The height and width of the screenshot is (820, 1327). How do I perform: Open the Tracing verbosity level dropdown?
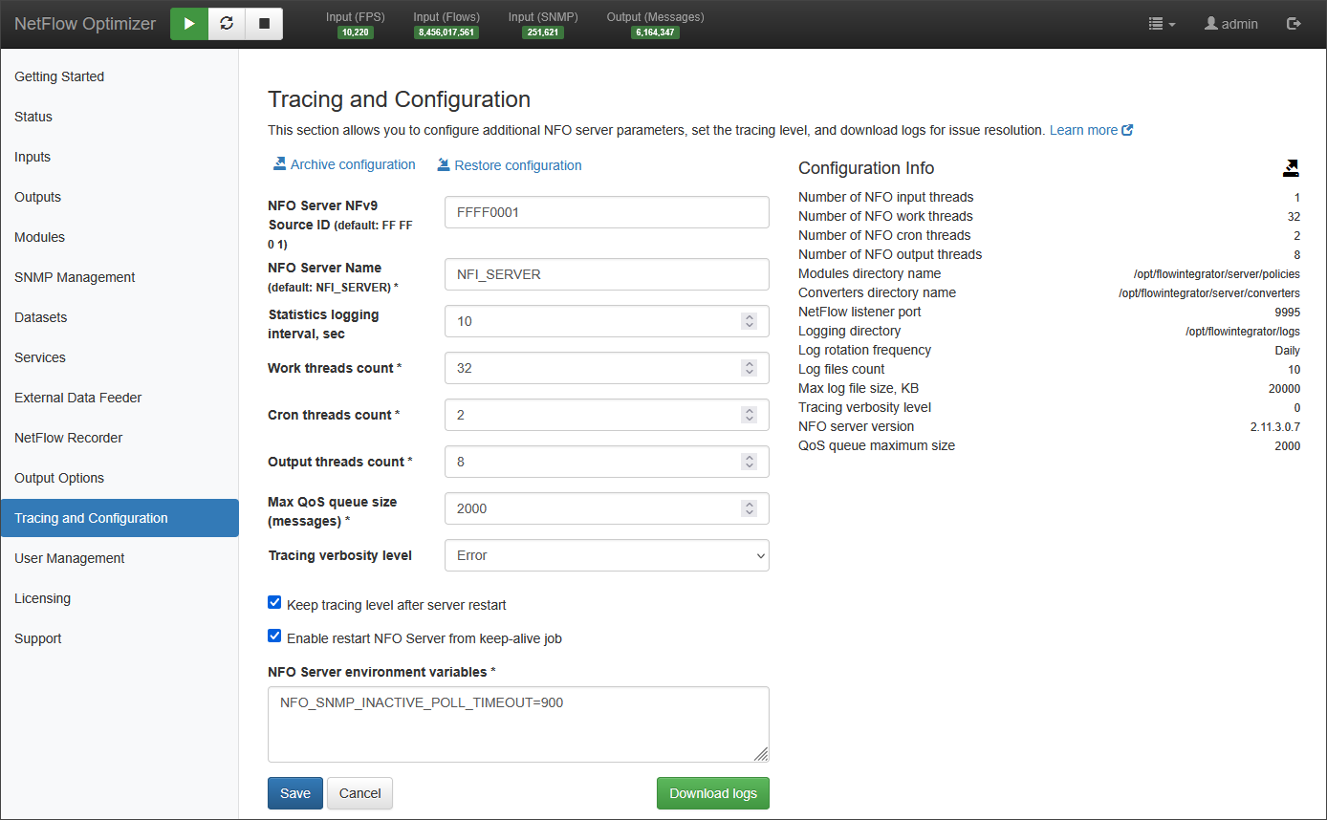pos(607,555)
